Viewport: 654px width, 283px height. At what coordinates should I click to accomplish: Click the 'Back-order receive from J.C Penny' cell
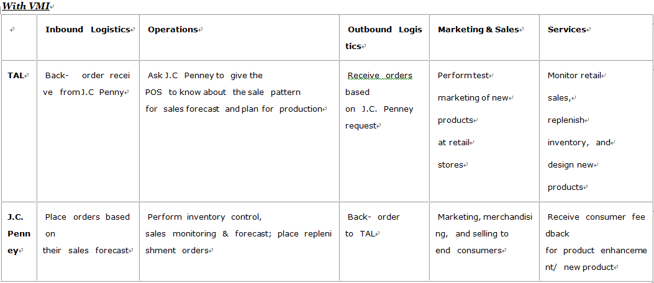(x=88, y=131)
